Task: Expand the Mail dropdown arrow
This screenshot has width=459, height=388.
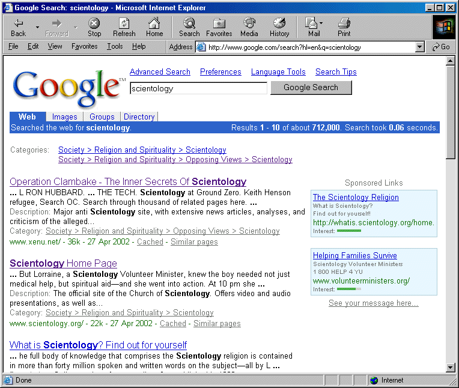Action: (x=321, y=23)
